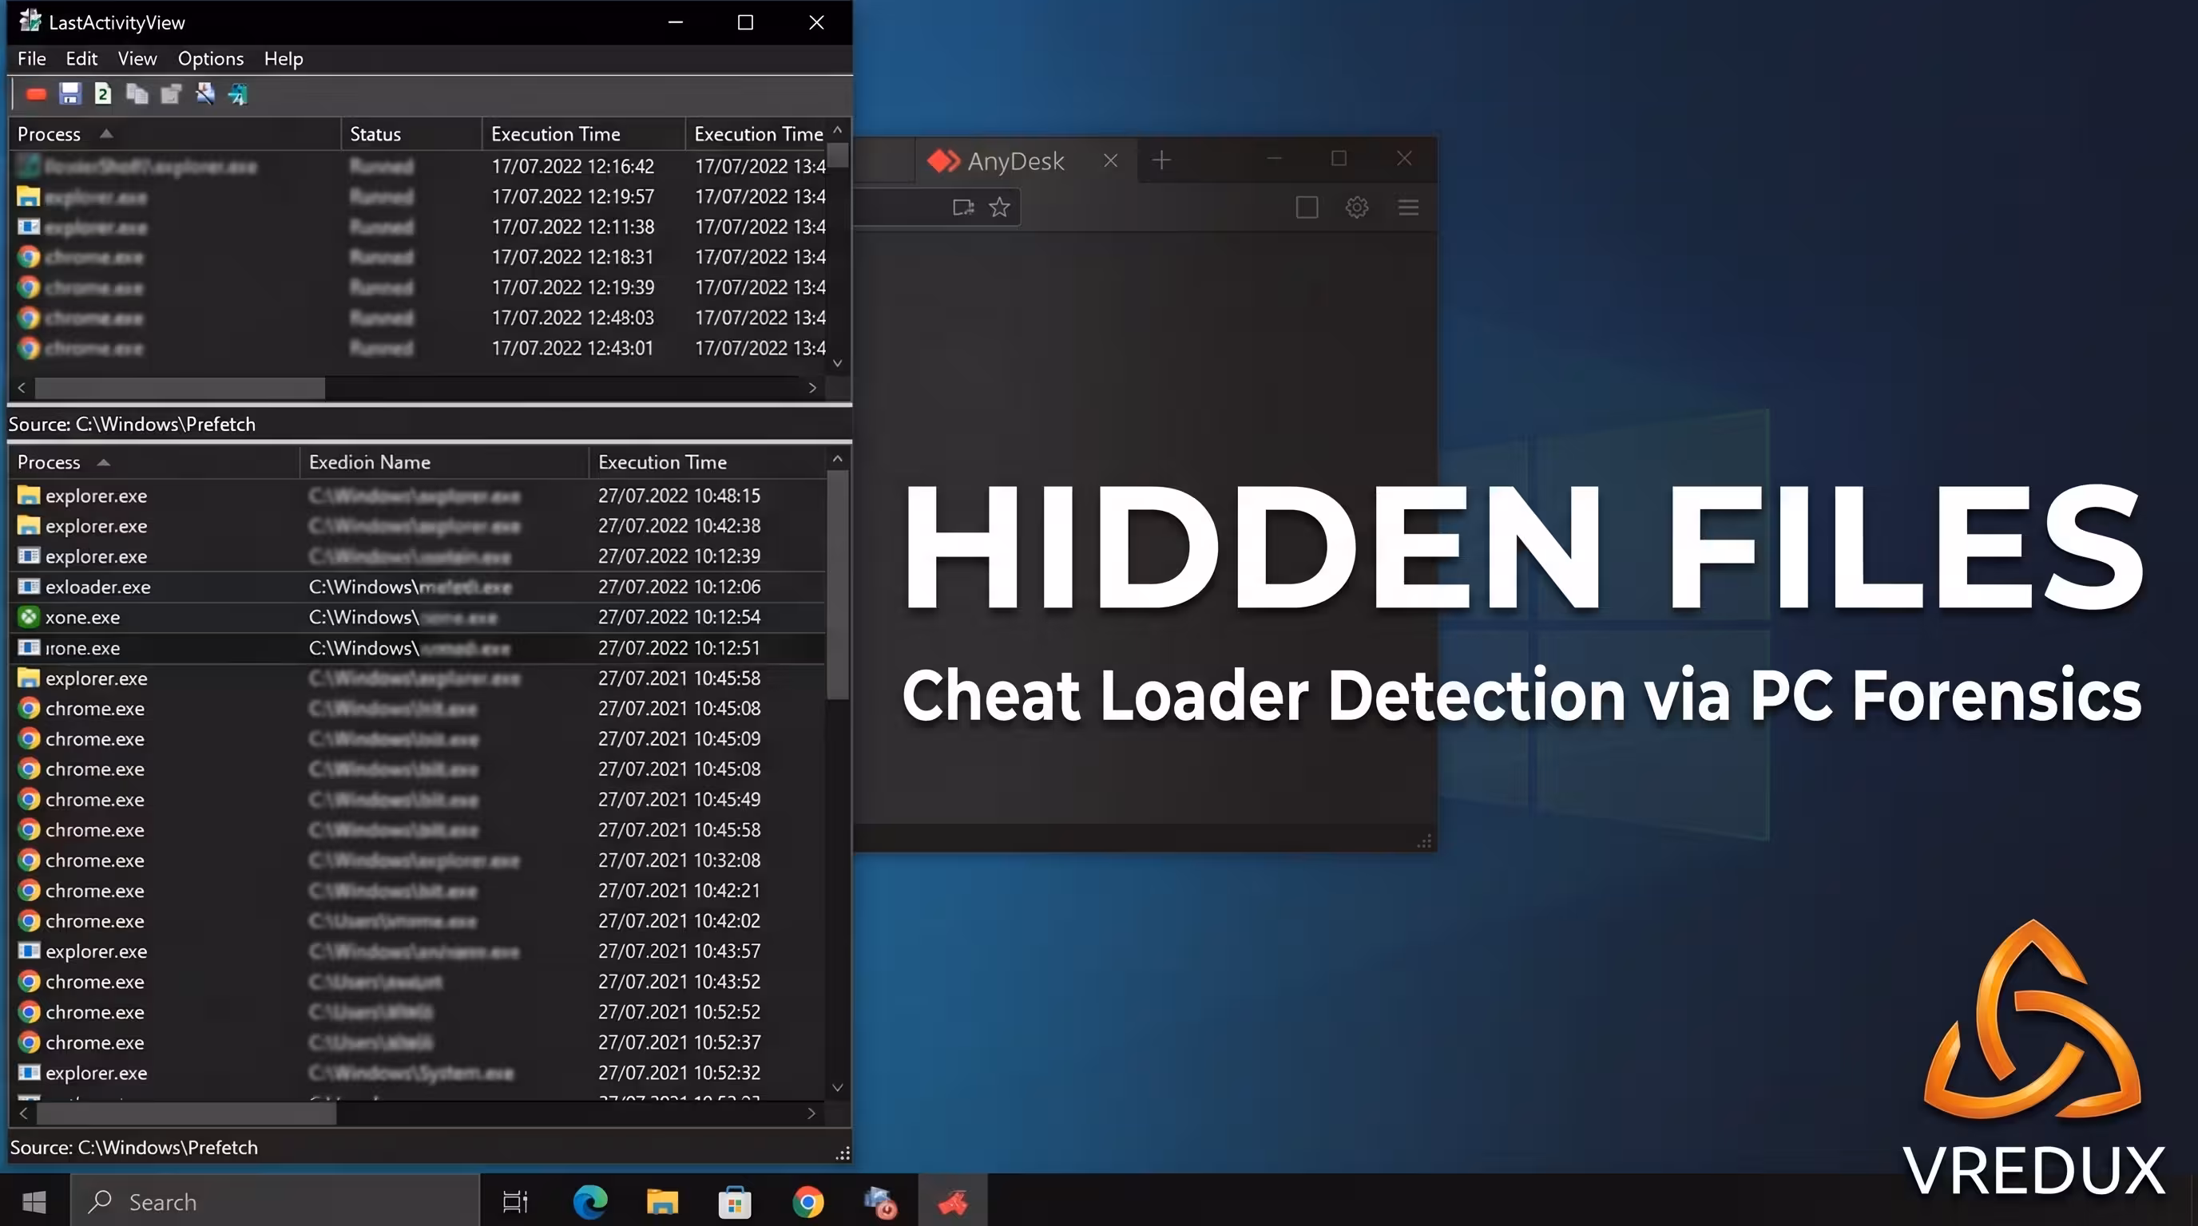This screenshot has height=1226, width=2198.
Task: Sort lower list by Process column header
Action: click(153, 462)
